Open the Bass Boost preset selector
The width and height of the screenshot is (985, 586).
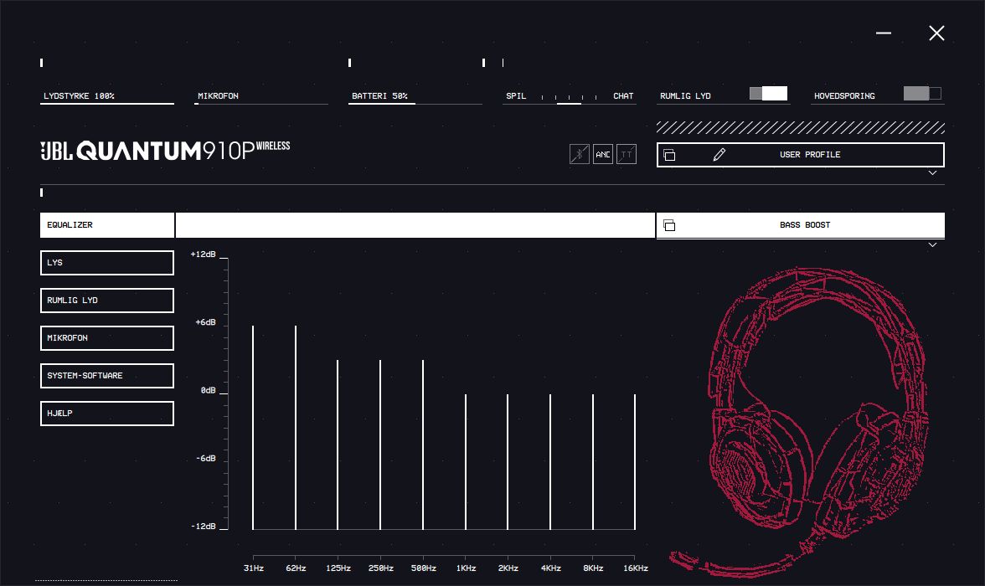point(801,225)
